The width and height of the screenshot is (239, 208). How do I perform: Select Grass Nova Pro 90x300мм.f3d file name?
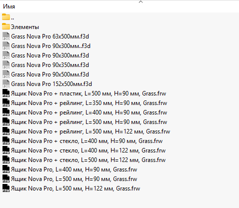pyautogui.click(x=50, y=55)
